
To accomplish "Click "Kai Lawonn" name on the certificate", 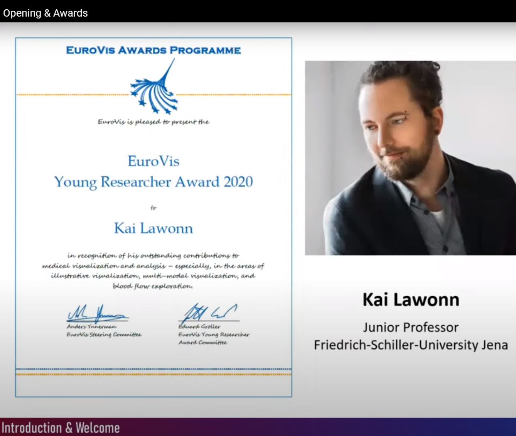I will 153,228.
